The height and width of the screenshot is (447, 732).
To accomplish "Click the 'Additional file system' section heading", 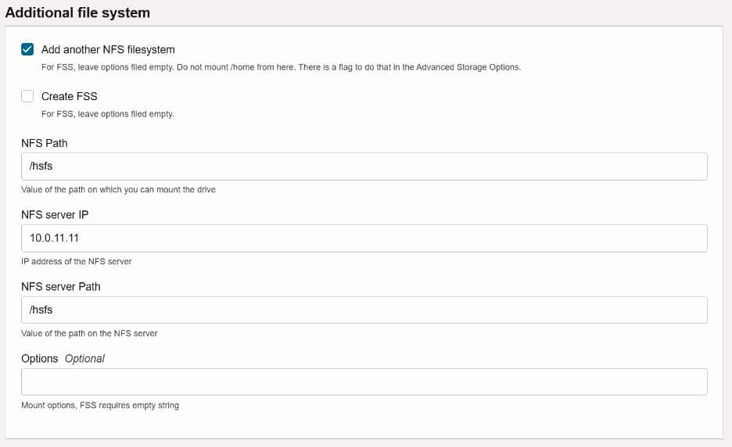I will tap(77, 13).
